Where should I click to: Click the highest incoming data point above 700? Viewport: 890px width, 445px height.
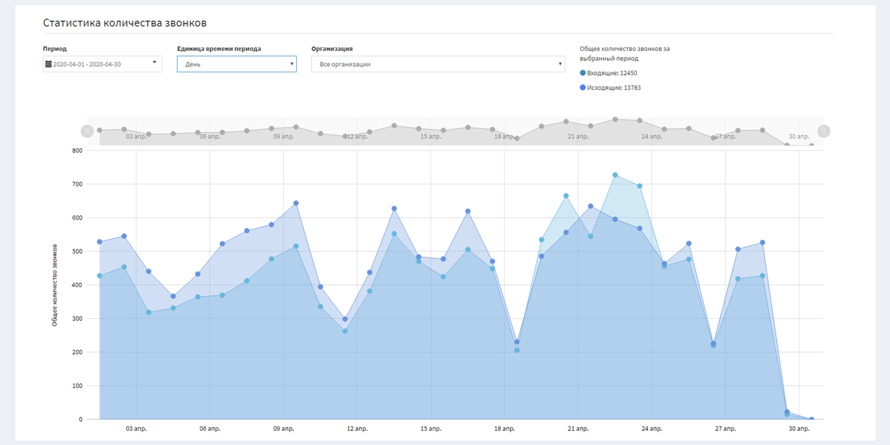coord(615,175)
